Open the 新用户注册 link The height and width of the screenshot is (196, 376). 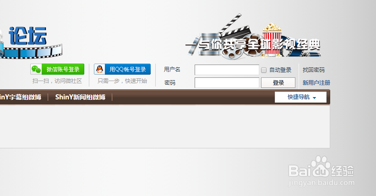click(x=316, y=83)
